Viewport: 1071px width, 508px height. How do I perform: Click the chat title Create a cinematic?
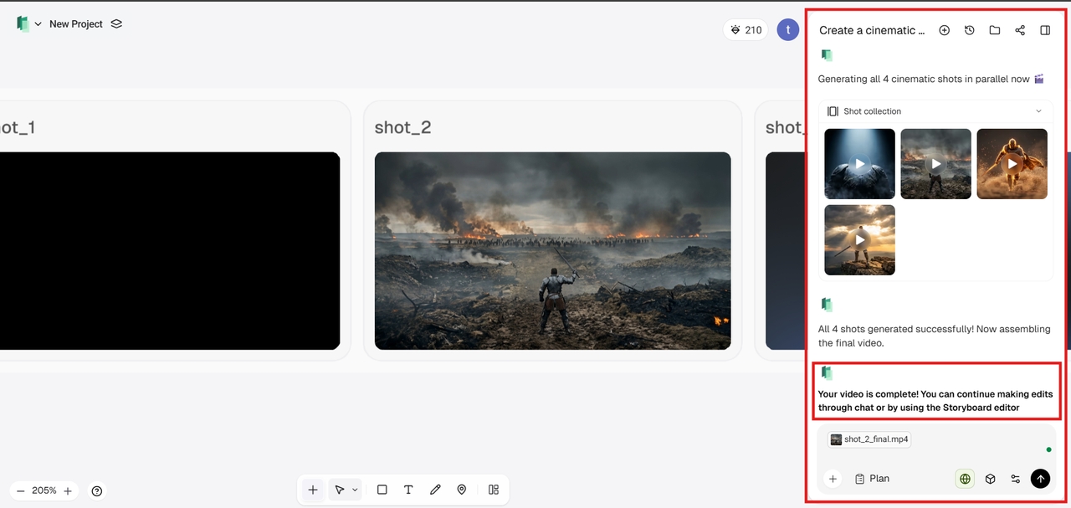[872, 30]
